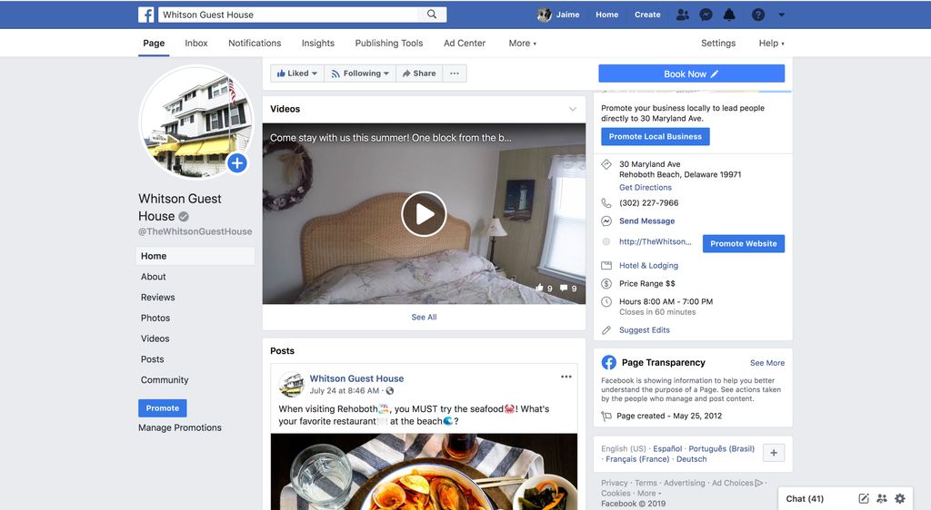Screen dimensions: 931x510
Task: Open Manage Promotions link
Action: click(x=180, y=427)
